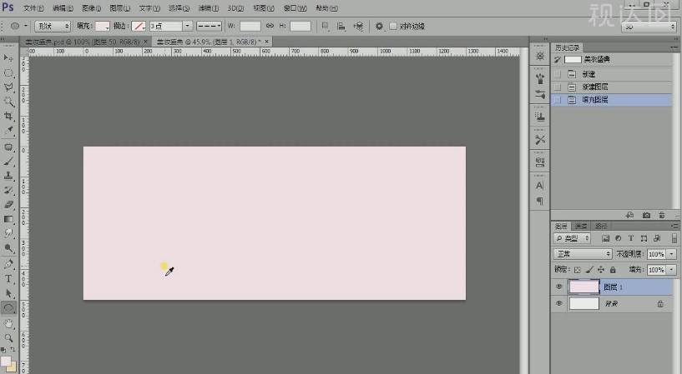682x374 pixels.
Task: Open the layer filter type dropdown
Action: coord(572,238)
